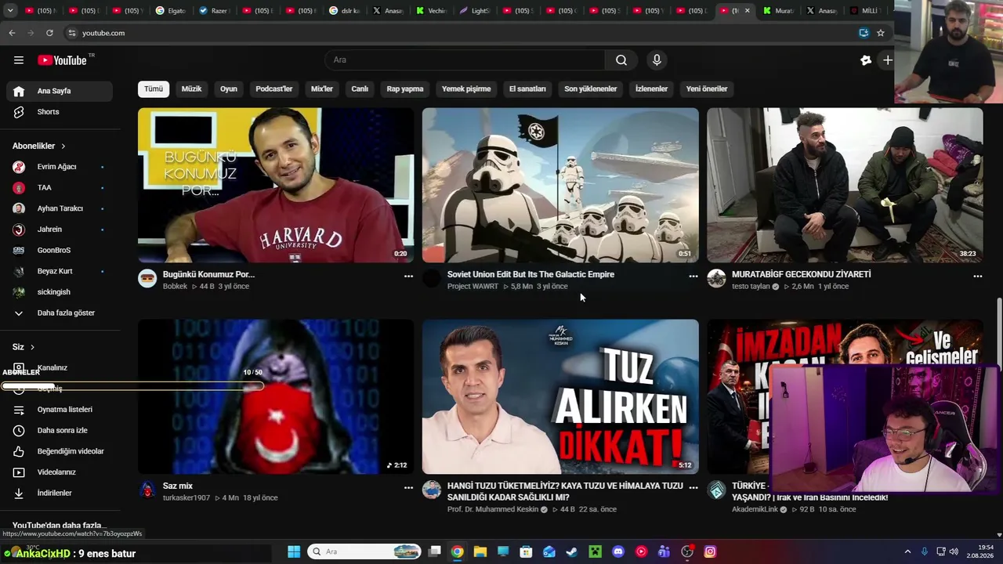The width and height of the screenshot is (1003, 564).
Task: Click the Prof. Dr. Muhammed Keskin channel avatar
Action: point(432,490)
